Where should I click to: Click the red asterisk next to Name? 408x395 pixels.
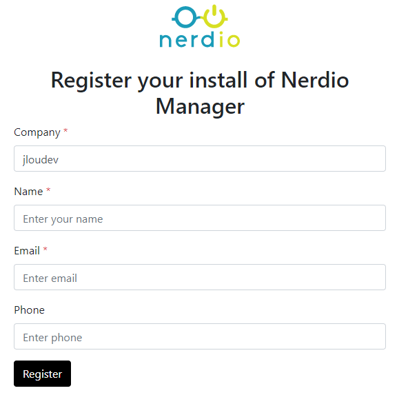(x=48, y=190)
